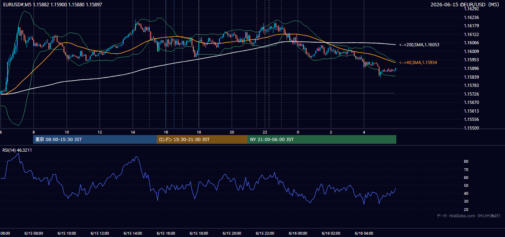Click the 200 SMA label reading 1.16053
505x237 pixels.
tap(419, 45)
